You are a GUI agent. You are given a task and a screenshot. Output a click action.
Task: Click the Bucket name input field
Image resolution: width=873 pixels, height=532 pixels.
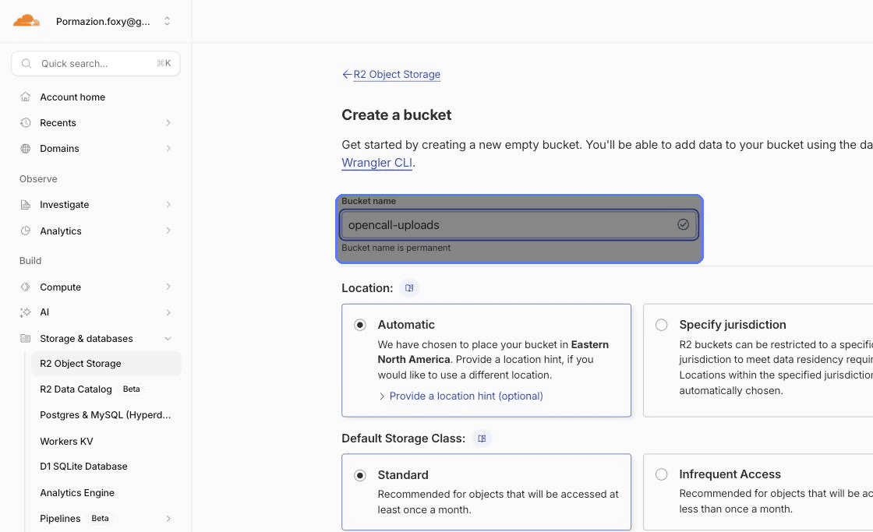(x=519, y=225)
